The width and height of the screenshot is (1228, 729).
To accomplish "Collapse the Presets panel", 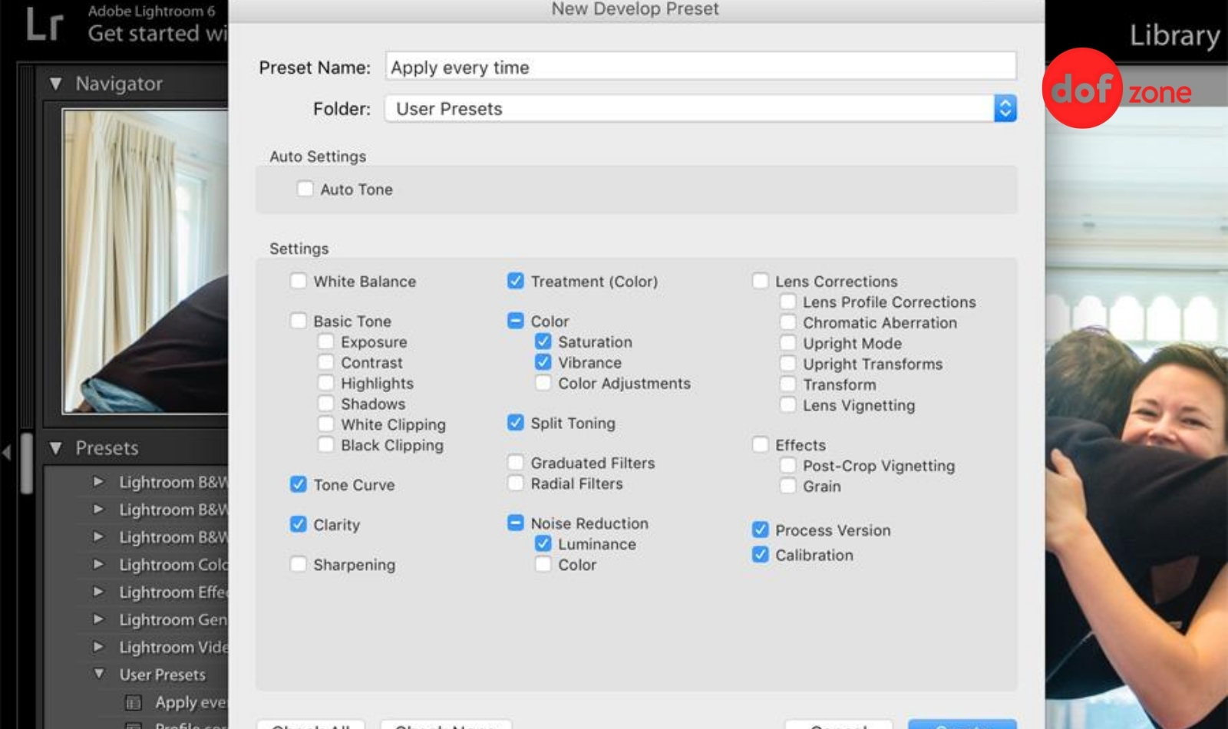I will click(x=55, y=447).
